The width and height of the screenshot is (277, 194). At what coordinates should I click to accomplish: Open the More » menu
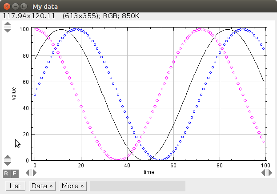(73, 186)
